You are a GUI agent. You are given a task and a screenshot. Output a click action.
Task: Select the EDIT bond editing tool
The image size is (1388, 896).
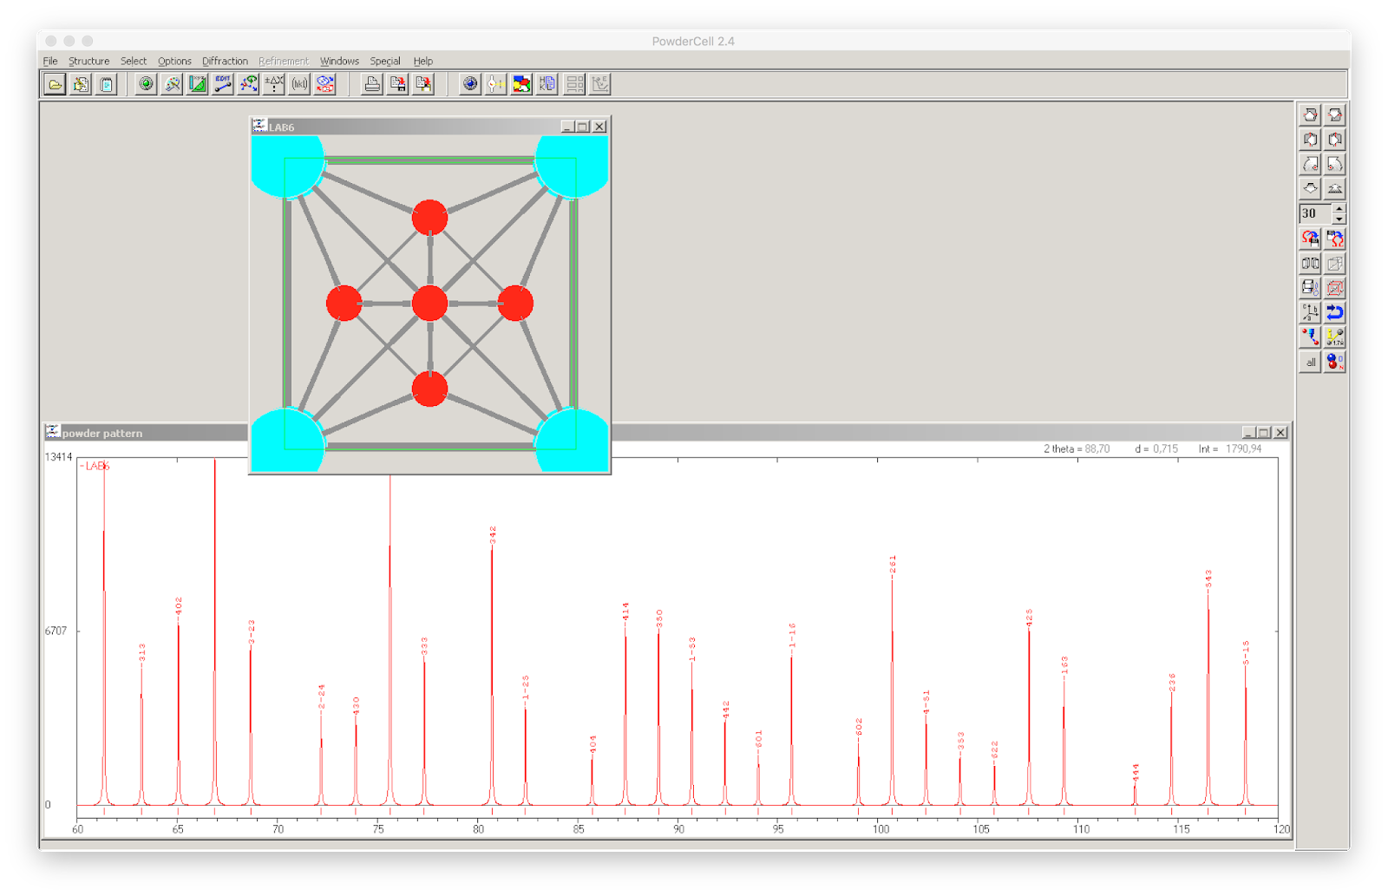click(x=222, y=84)
